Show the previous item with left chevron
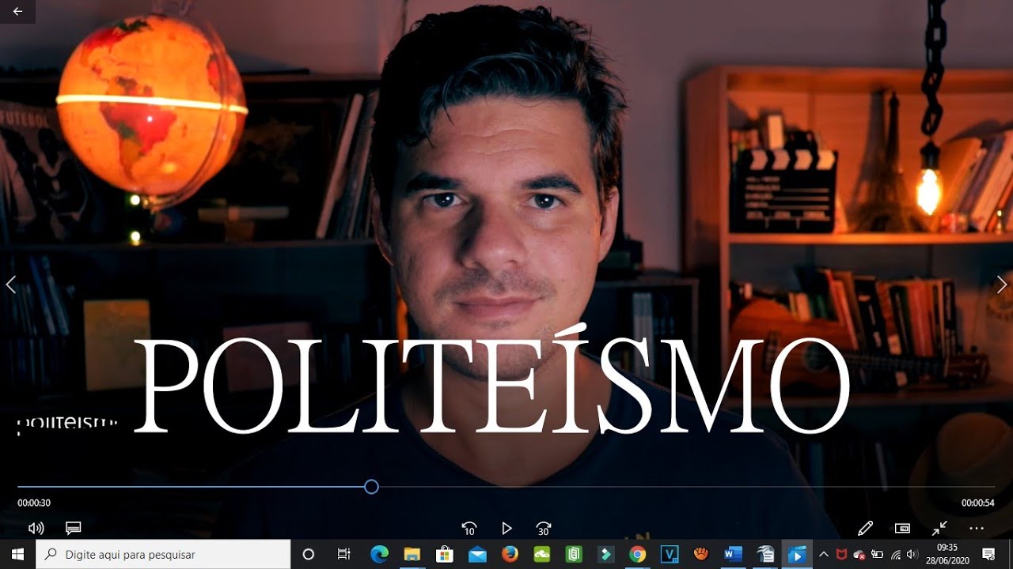This screenshot has width=1013, height=569. tap(10, 284)
